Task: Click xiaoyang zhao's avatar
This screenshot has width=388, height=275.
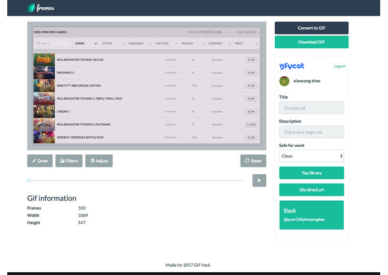Action: coord(284,81)
